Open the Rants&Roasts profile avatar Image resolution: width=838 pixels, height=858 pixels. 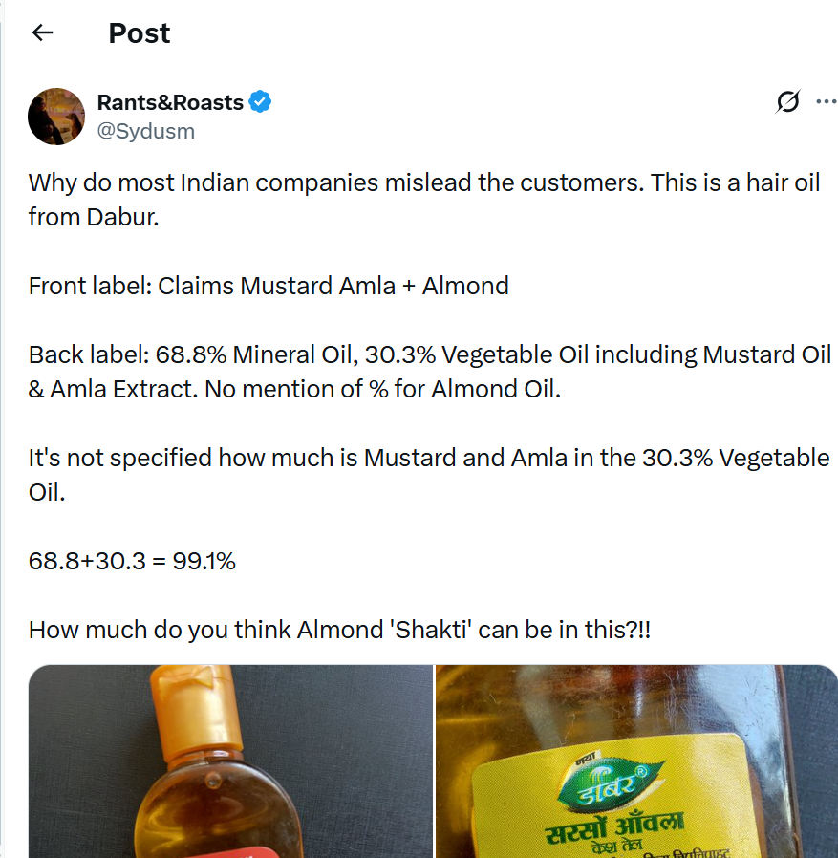coord(56,117)
